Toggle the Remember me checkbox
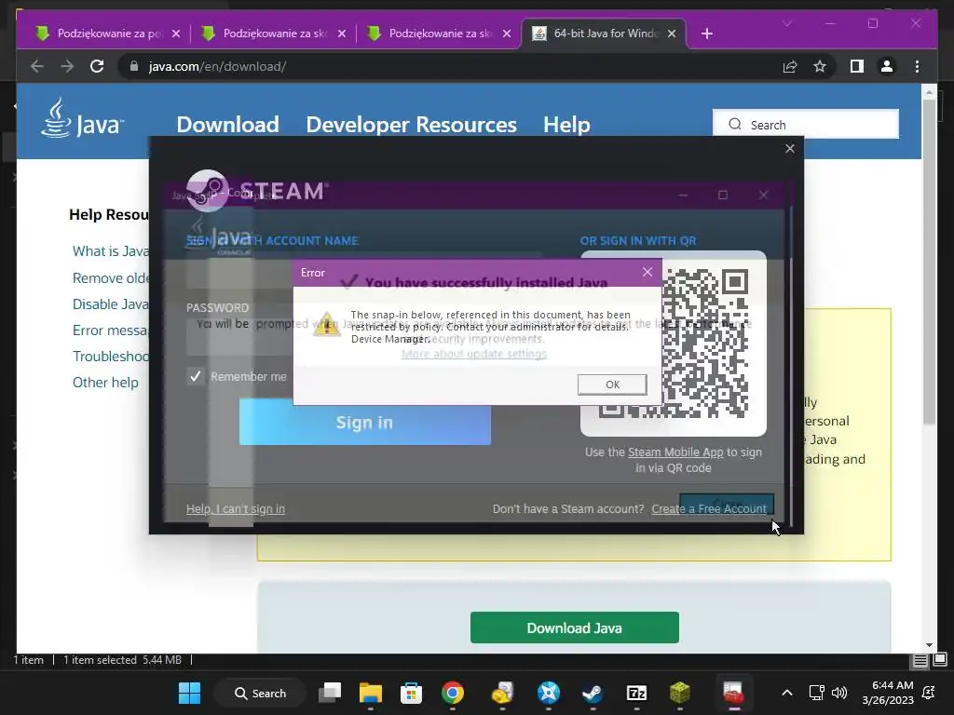This screenshot has width=954, height=715. [195, 376]
